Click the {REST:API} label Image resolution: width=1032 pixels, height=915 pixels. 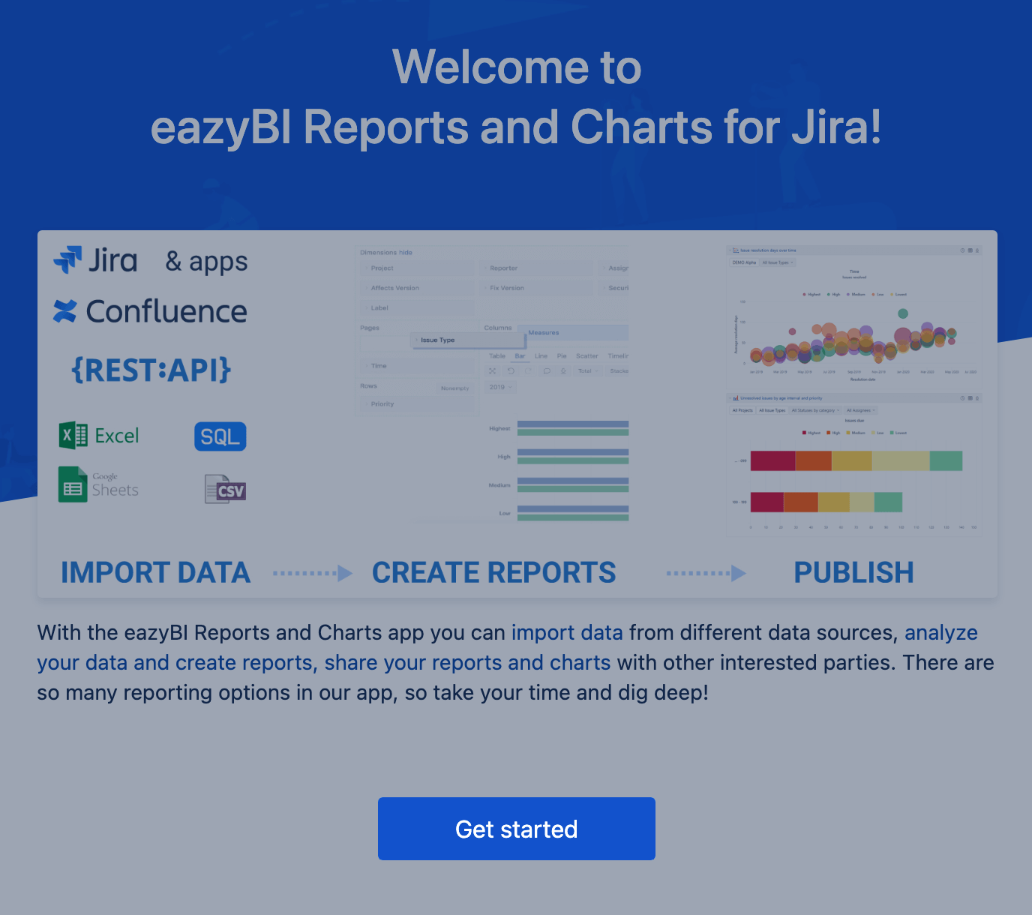[151, 370]
